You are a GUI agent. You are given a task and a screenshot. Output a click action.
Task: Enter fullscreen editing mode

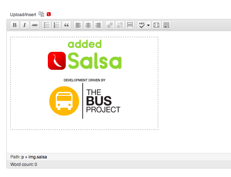pos(156,25)
